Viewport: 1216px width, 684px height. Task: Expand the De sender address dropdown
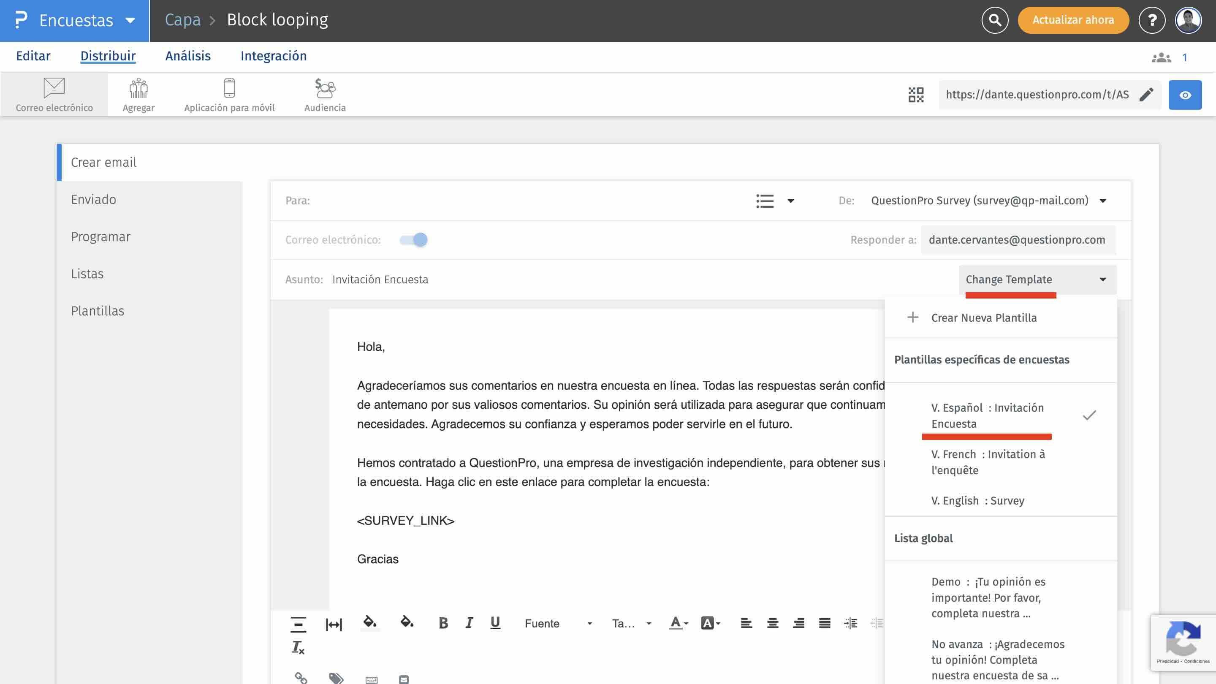tap(1103, 201)
